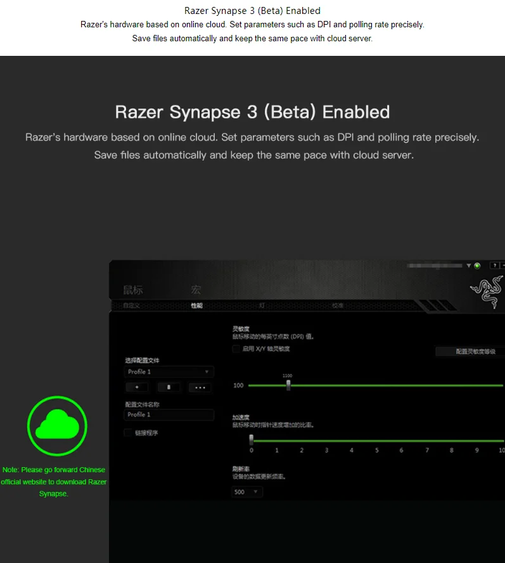Click the 配置灵敏度等级 configure stages button
The image size is (505, 563).
tap(470, 352)
